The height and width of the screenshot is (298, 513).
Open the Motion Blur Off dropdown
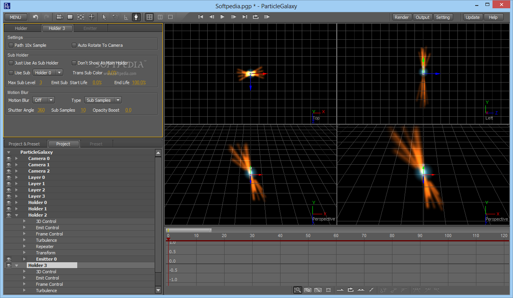43,100
